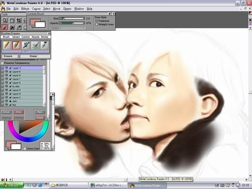Click the media player quick launch icon
The image size is (252, 189).
[x=34, y=185]
